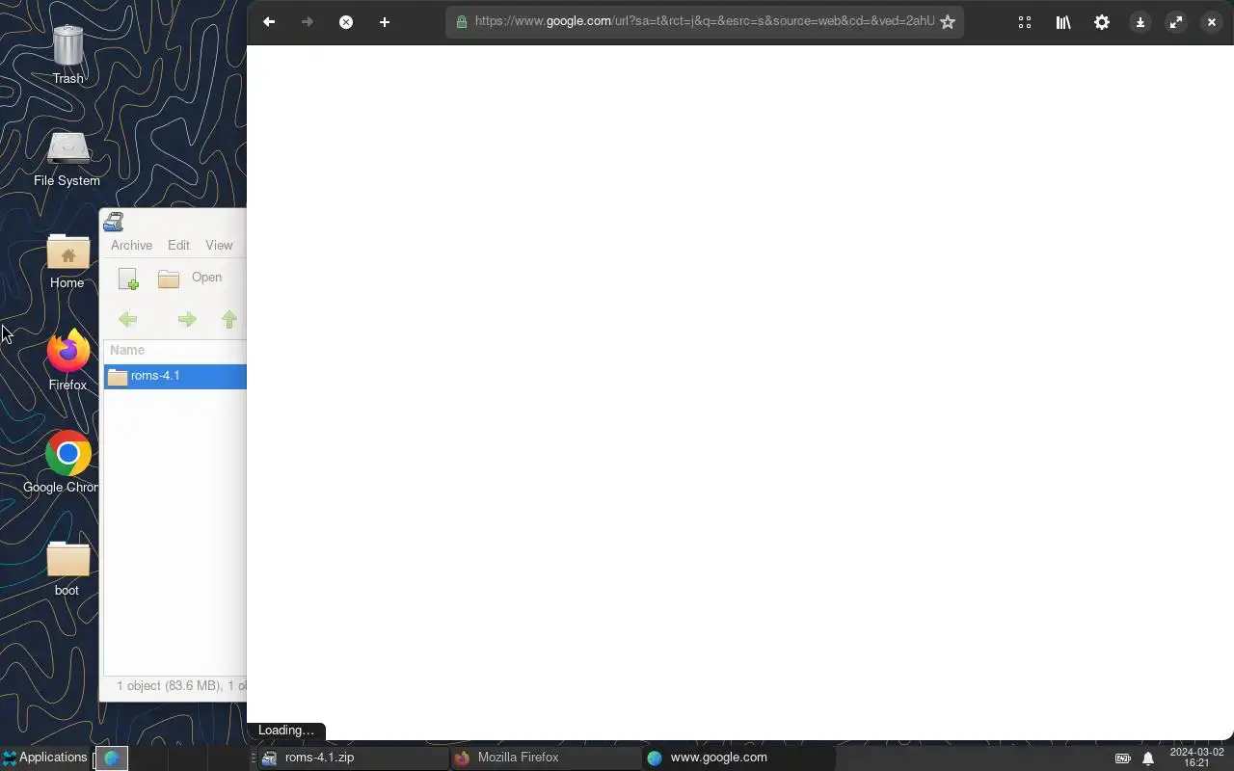Click the google.com URL address field
1234x771 pixels.
coord(704,21)
